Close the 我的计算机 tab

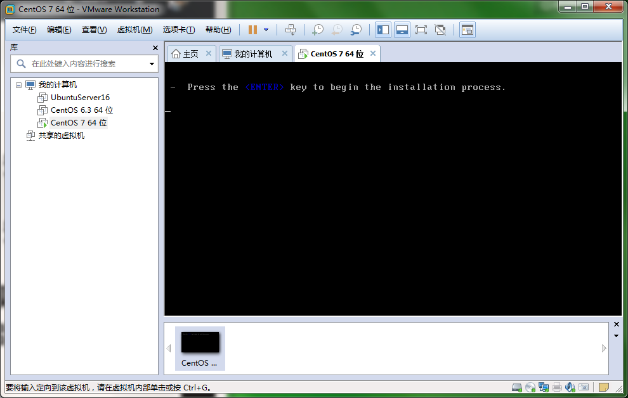[285, 54]
